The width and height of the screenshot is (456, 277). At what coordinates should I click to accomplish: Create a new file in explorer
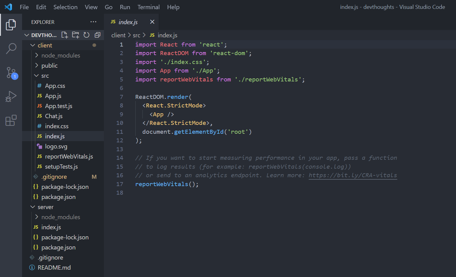click(x=64, y=35)
